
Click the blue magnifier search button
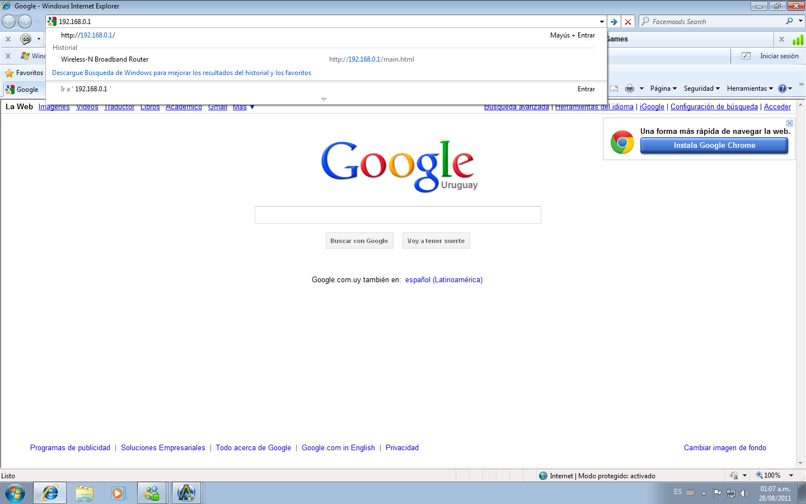click(789, 21)
